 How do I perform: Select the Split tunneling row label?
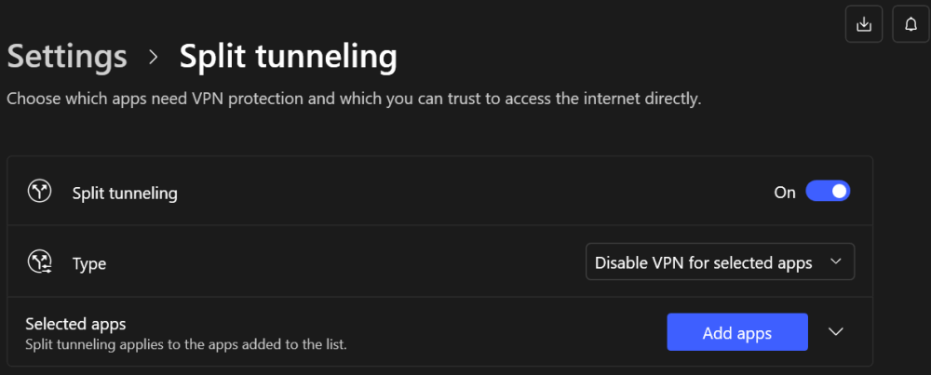pyautogui.click(x=125, y=193)
